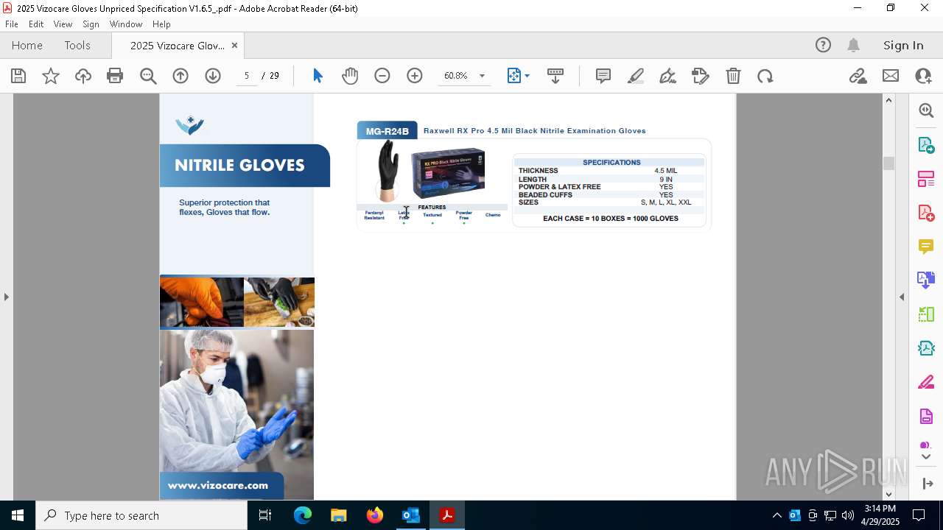Show hidden system tray icons

(777, 515)
